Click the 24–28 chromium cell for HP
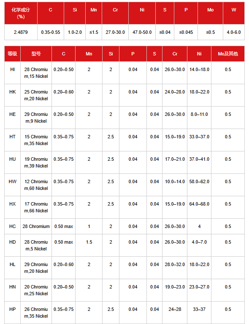The height and width of the screenshot is (324, 249). pos(175,313)
